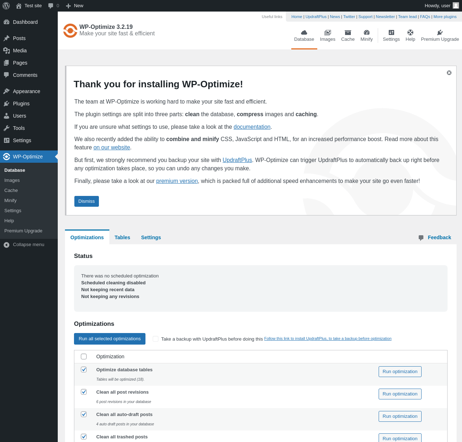Viewport: 462px width, 442px height.
Task: Click the Pages icon in sidebar
Action: click(6, 63)
